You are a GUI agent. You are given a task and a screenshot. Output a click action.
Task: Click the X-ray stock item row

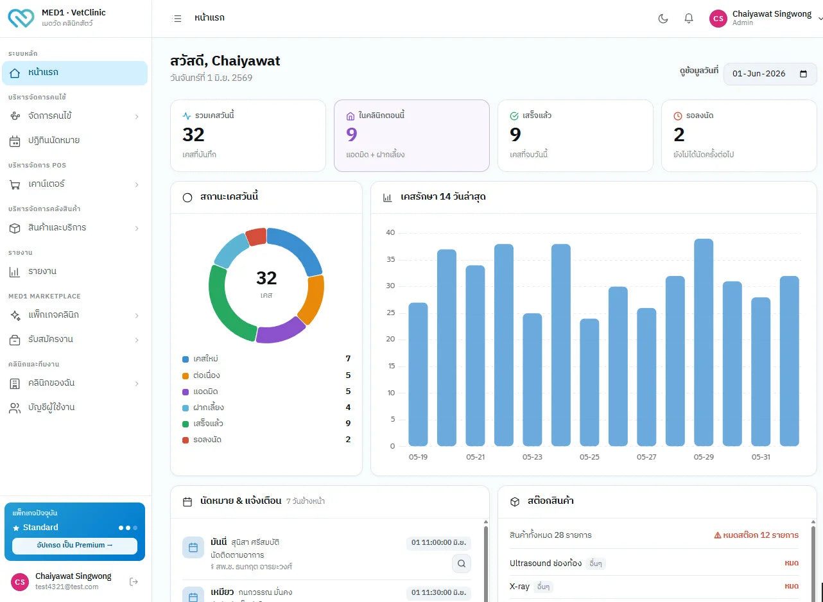(x=654, y=586)
